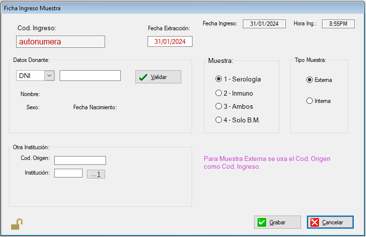Screen dimensions: 366x237
Task: Click the Institución code field
Action: point(68,173)
